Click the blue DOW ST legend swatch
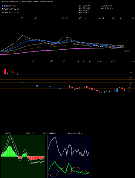The image size is (135, 178). (x=3, y=6)
